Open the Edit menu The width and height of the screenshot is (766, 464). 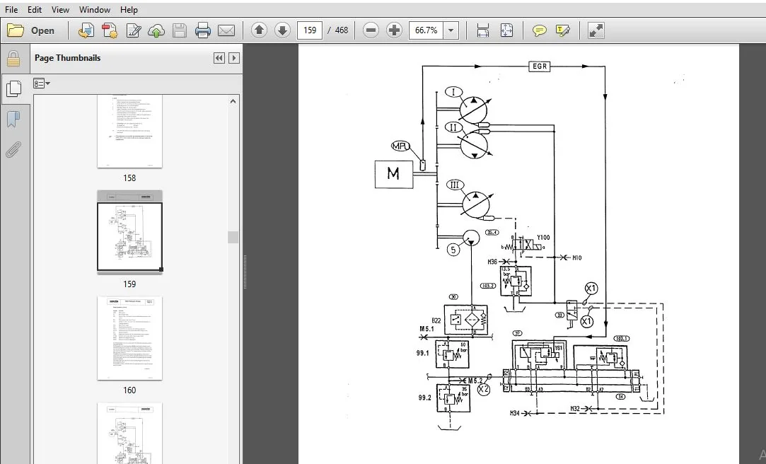point(34,9)
